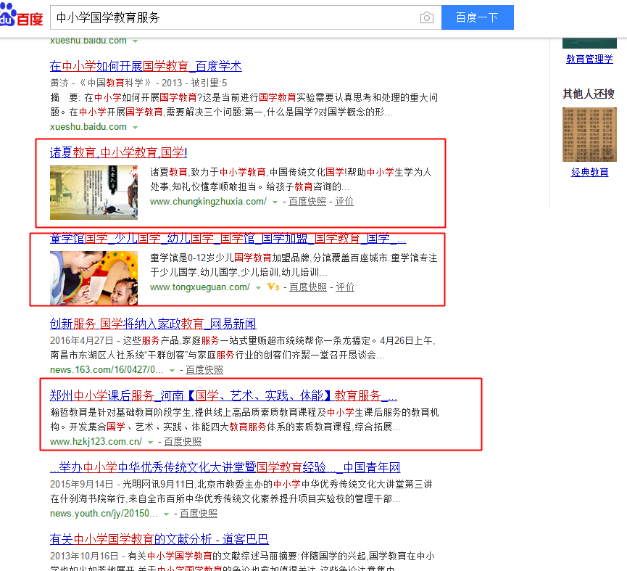Click 童学馆 result thumbnail image
Viewport: 627px width, 571px height.
[x=94, y=278]
